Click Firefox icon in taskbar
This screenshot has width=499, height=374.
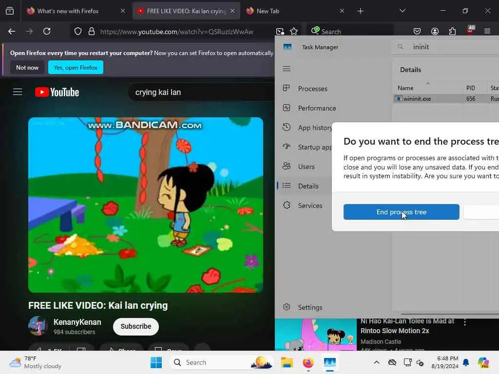click(308, 362)
